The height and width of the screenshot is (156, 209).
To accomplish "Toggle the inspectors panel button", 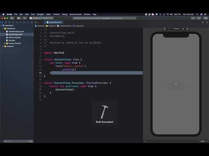I will (206, 18).
